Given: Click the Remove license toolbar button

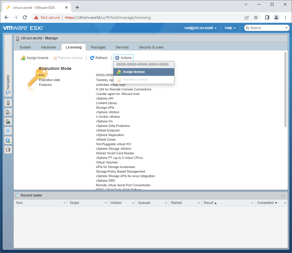Looking at the screenshot, I should coord(68,58).
